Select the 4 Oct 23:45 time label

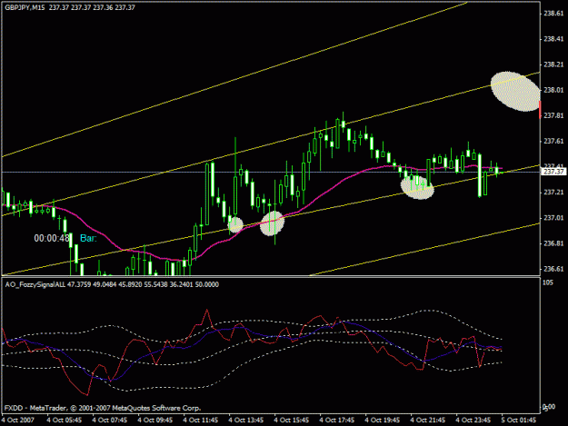(x=473, y=420)
